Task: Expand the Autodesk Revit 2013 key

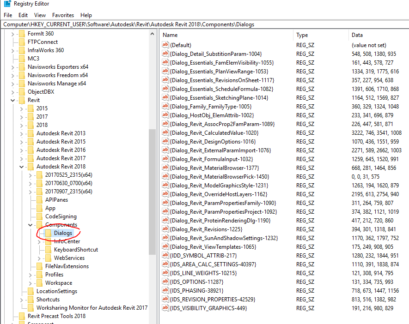Action: tap(21, 133)
